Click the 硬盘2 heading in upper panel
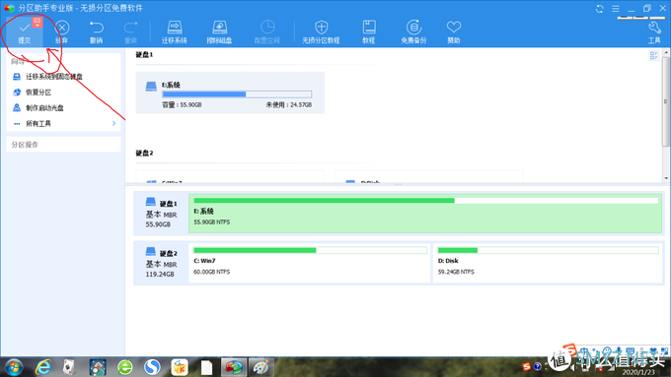The image size is (671, 377). (x=144, y=153)
